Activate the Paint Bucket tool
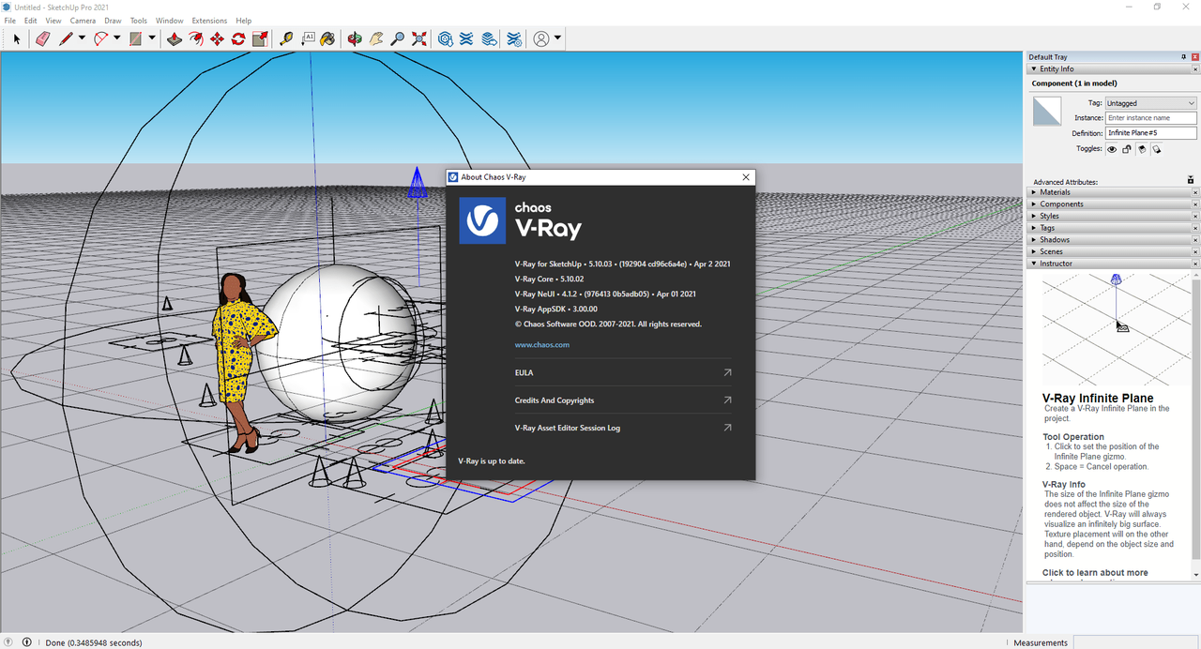 pyautogui.click(x=328, y=38)
